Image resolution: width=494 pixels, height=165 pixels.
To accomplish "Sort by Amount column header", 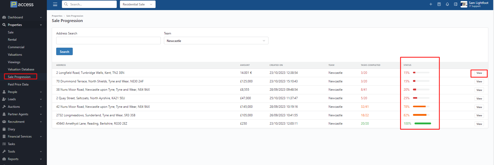I will click(245, 65).
